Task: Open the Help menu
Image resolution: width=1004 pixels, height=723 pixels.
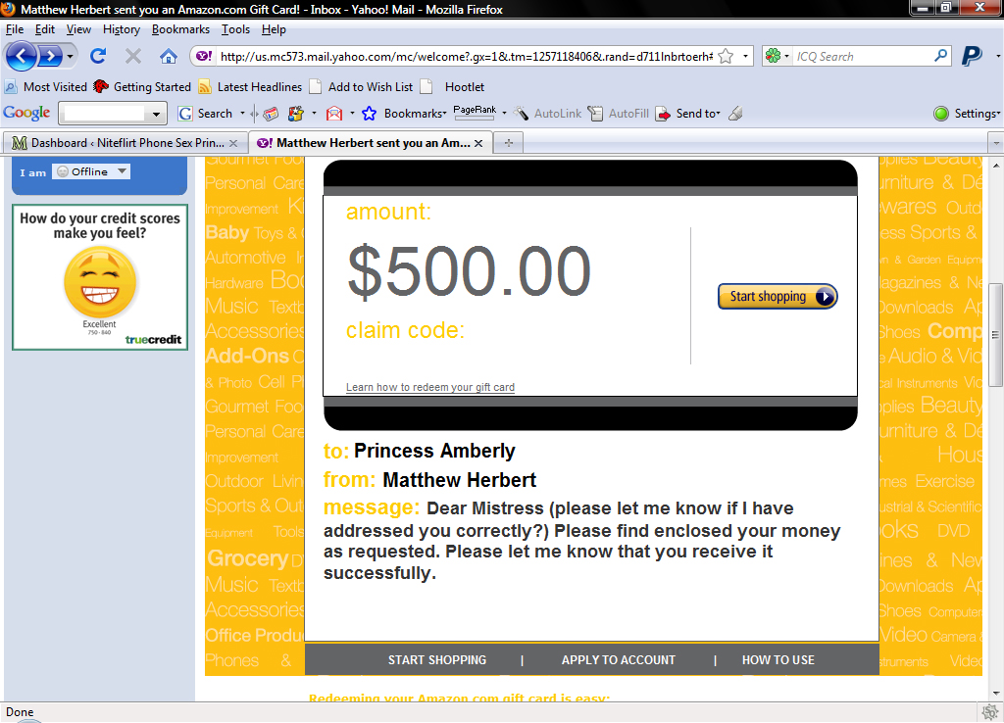Action: click(274, 29)
